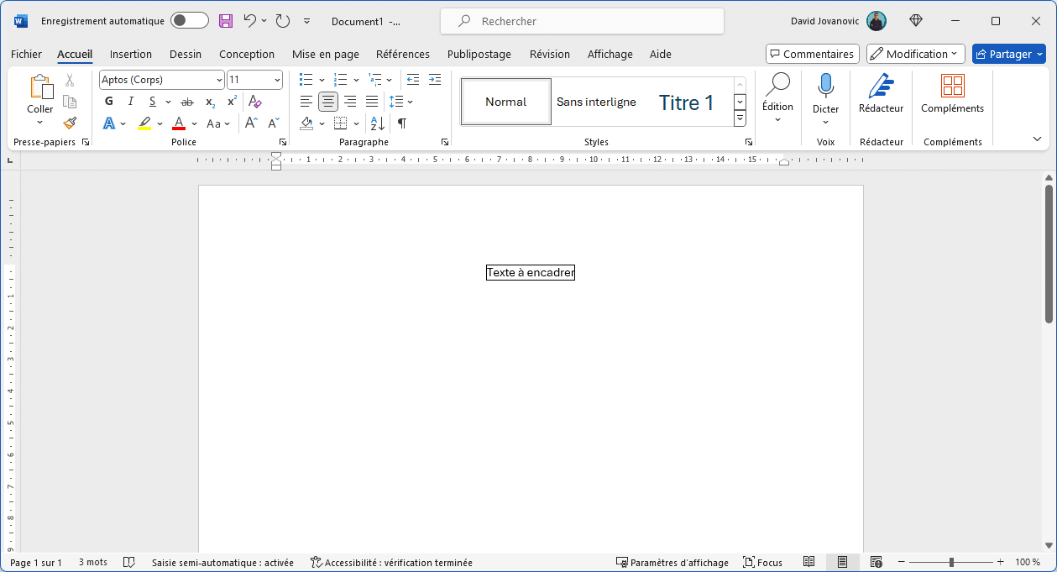Open the Modification mode button
The width and height of the screenshot is (1057, 572).
click(x=916, y=54)
